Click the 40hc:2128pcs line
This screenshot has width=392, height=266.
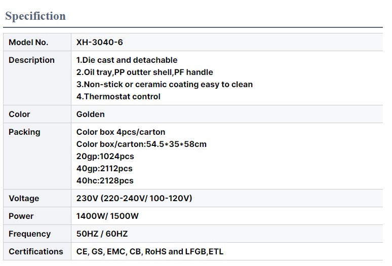click(x=105, y=181)
